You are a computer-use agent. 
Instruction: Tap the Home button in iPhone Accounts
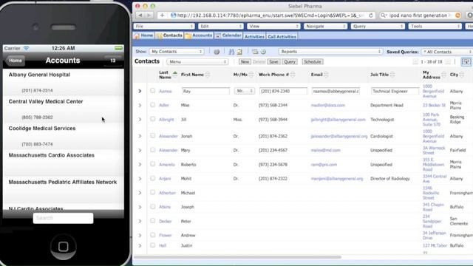[15, 61]
